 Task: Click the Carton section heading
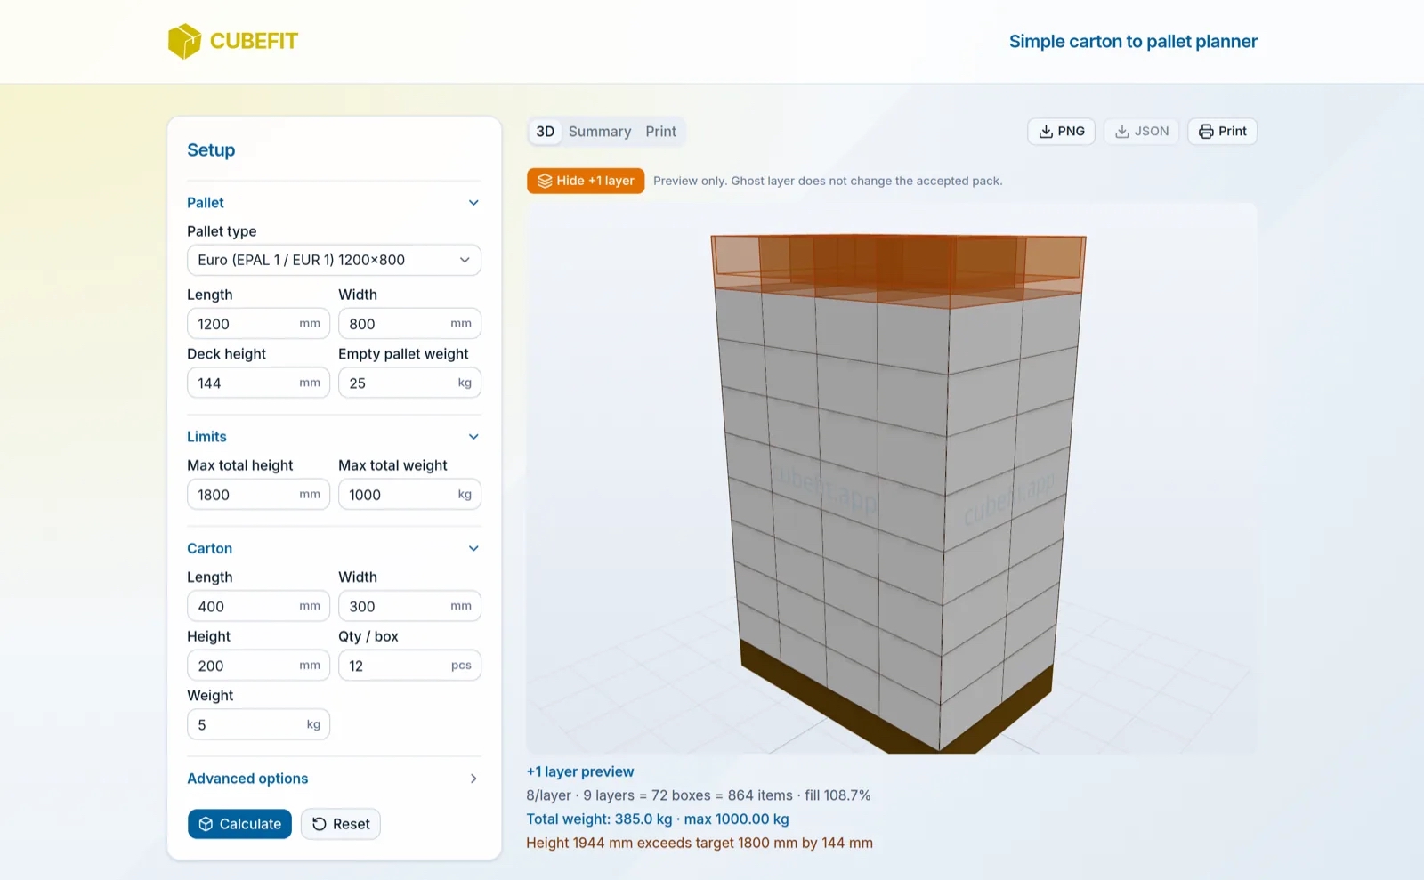point(209,549)
